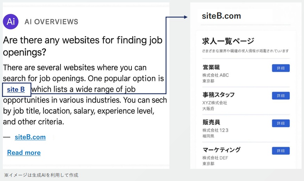Click the question heading about job openings
Image resolution: width=304 pixels, height=181 pixels.
[x=83, y=46]
